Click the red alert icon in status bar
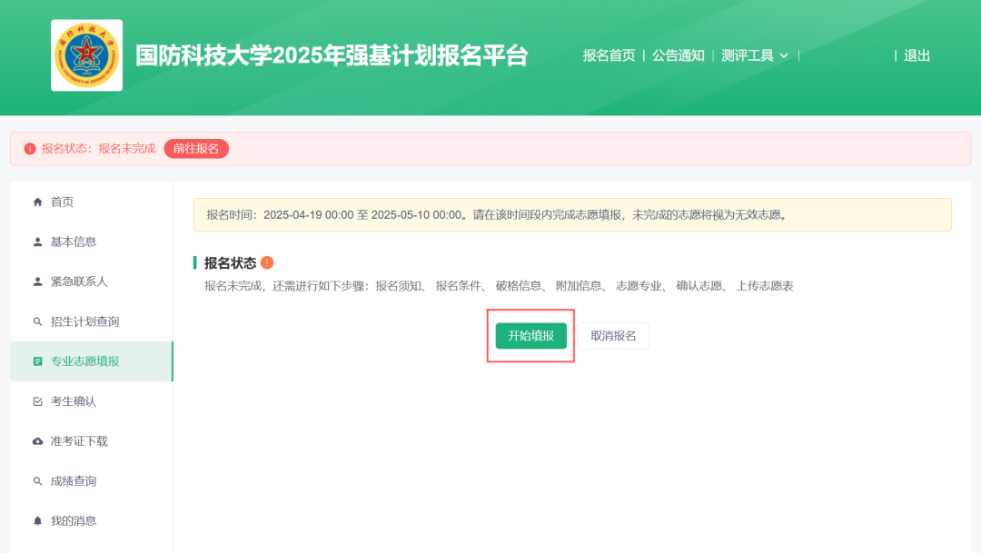 tap(29, 149)
